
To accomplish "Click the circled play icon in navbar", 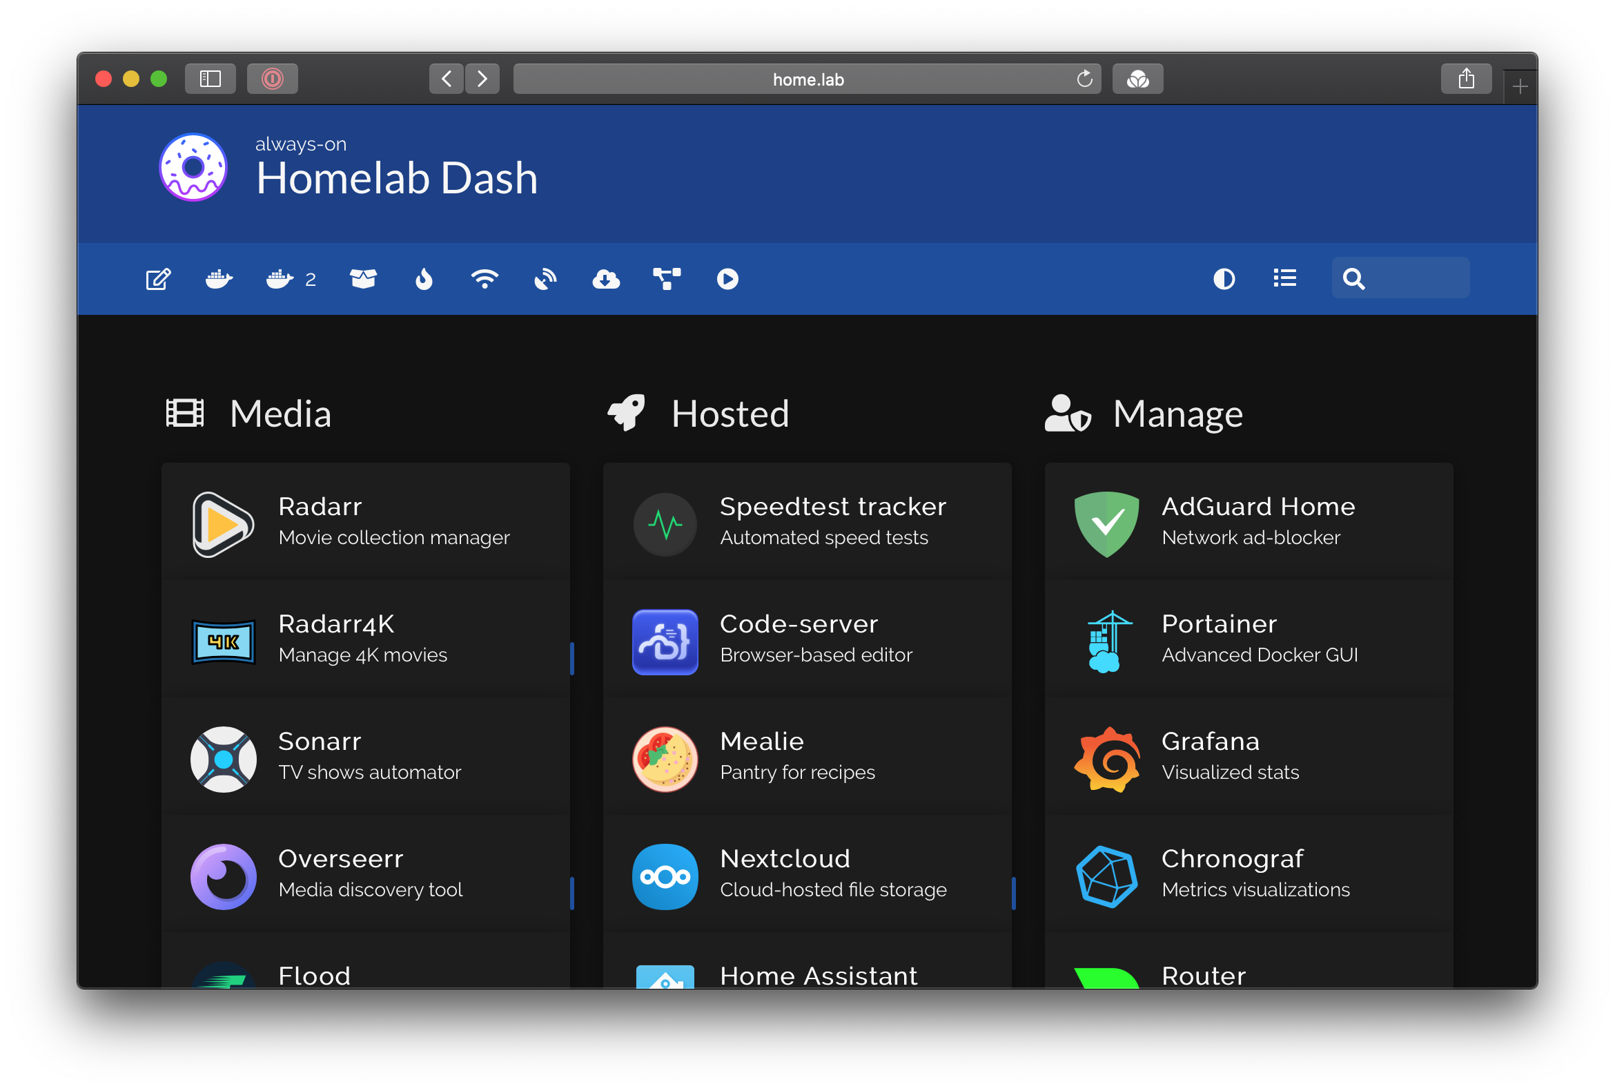I will click(x=727, y=279).
